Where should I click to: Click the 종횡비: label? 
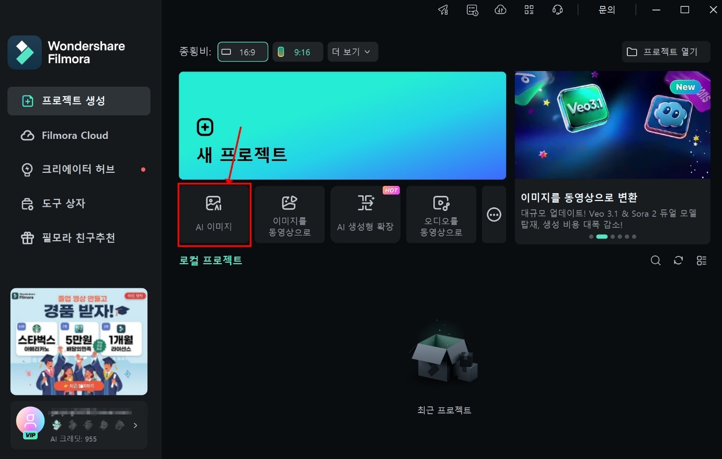(196, 52)
